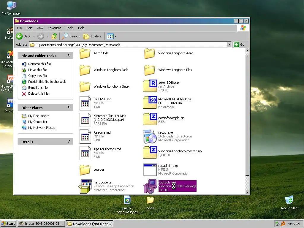Select the Windows Longhorn Jade folder icon
The image size is (304, 228).
pos(85,70)
